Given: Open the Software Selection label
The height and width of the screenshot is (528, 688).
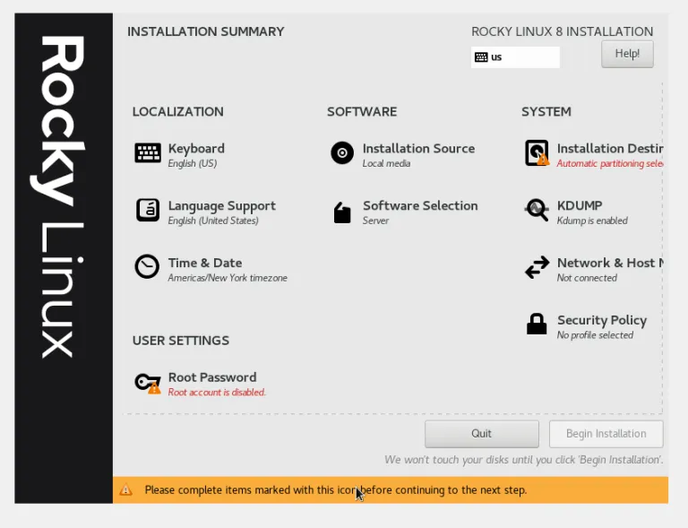Looking at the screenshot, I should [x=420, y=205].
